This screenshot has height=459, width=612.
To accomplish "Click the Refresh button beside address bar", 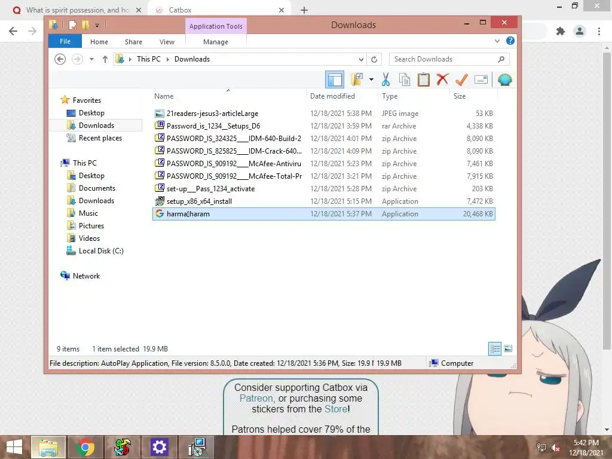I will coord(374,59).
